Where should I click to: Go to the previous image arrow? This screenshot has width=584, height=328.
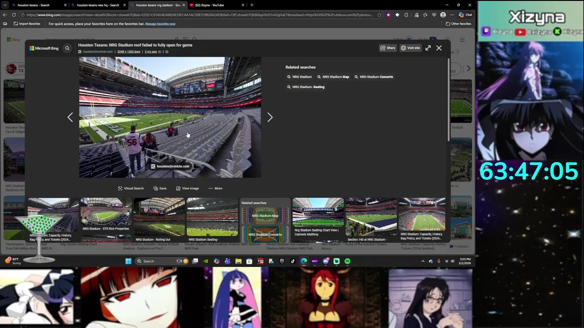[70, 118]
